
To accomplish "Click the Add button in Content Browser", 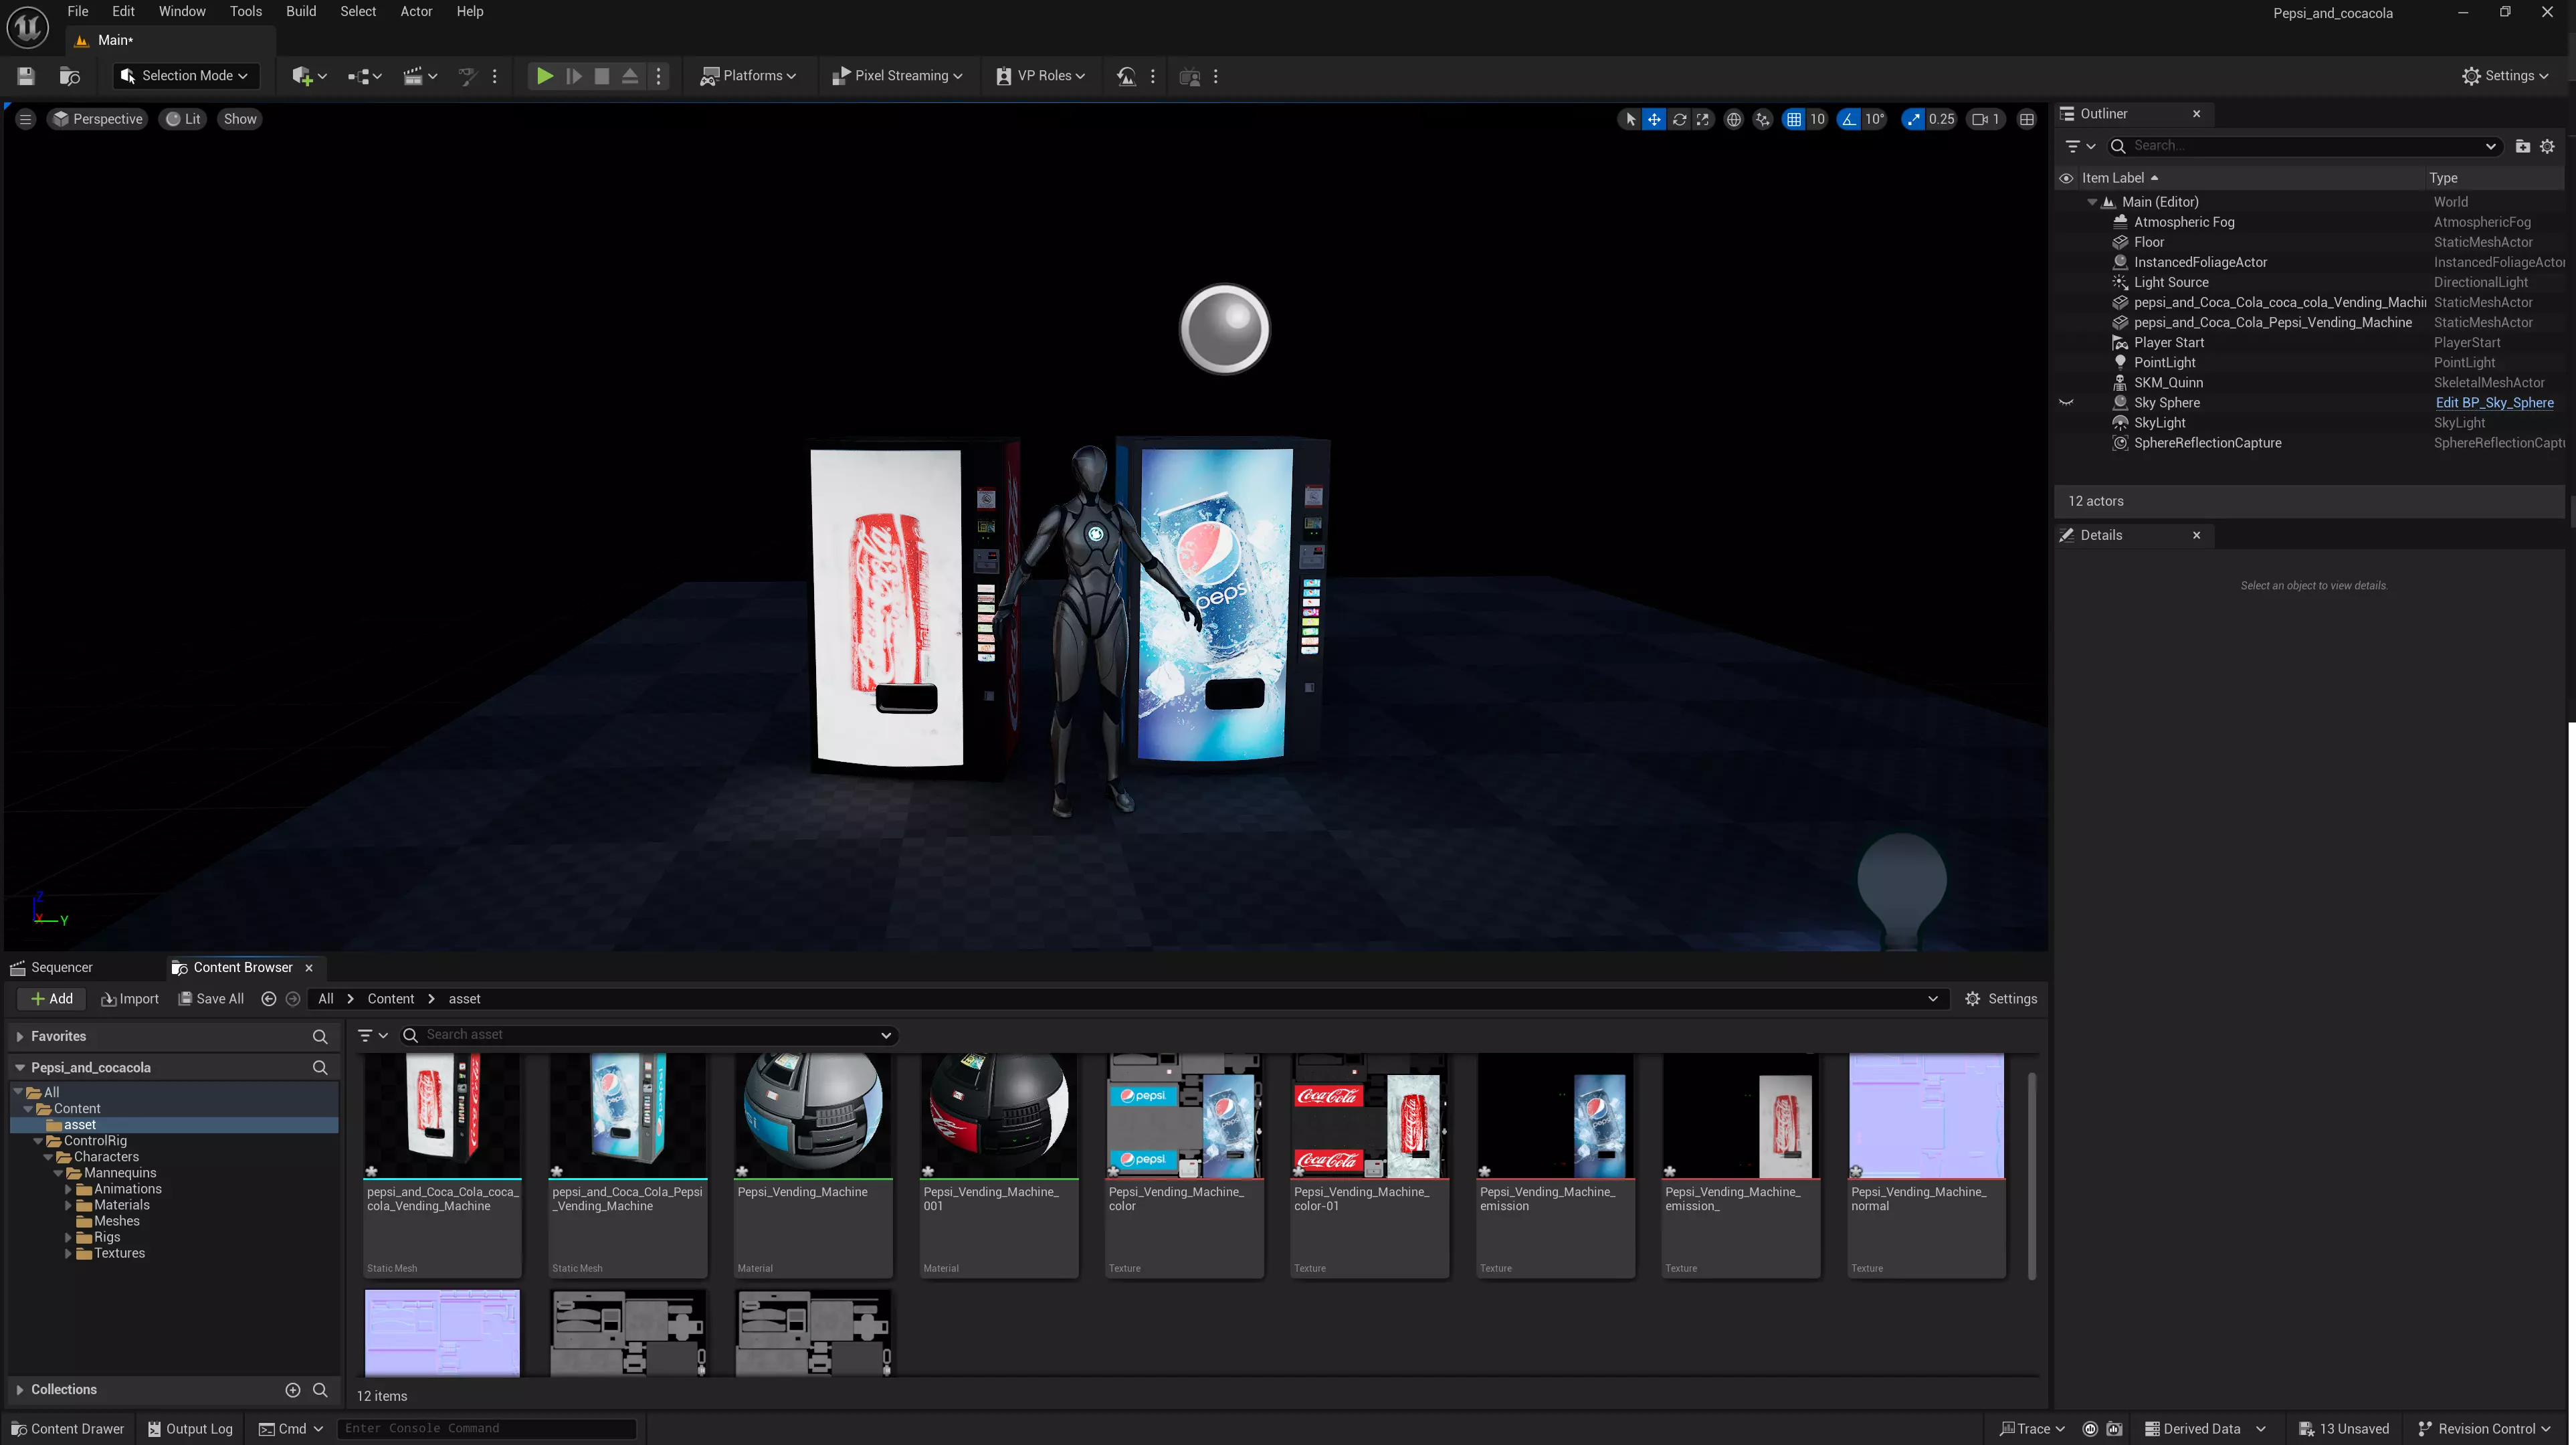I will point(51,999).
